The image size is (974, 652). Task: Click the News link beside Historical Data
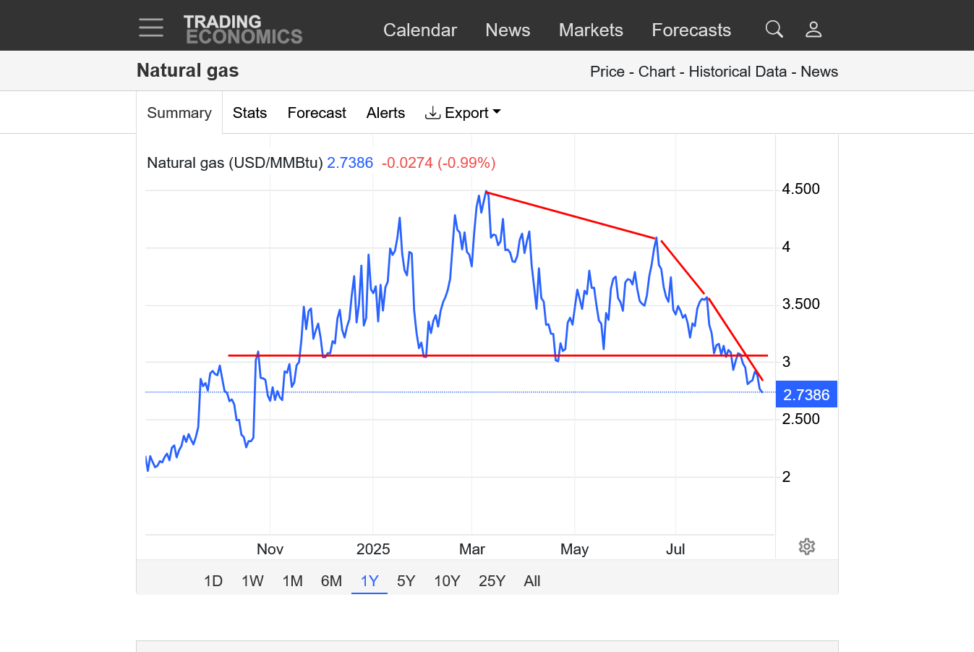coord(819,72)
